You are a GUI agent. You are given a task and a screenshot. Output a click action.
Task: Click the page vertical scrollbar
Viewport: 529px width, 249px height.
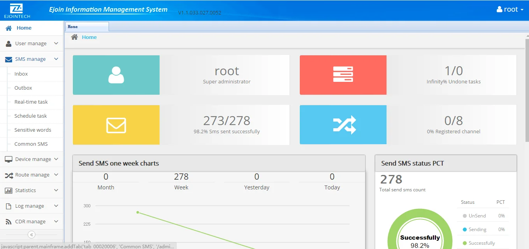[527, 117]
